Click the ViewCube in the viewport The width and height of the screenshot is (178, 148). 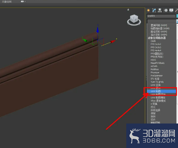[134, 19]
